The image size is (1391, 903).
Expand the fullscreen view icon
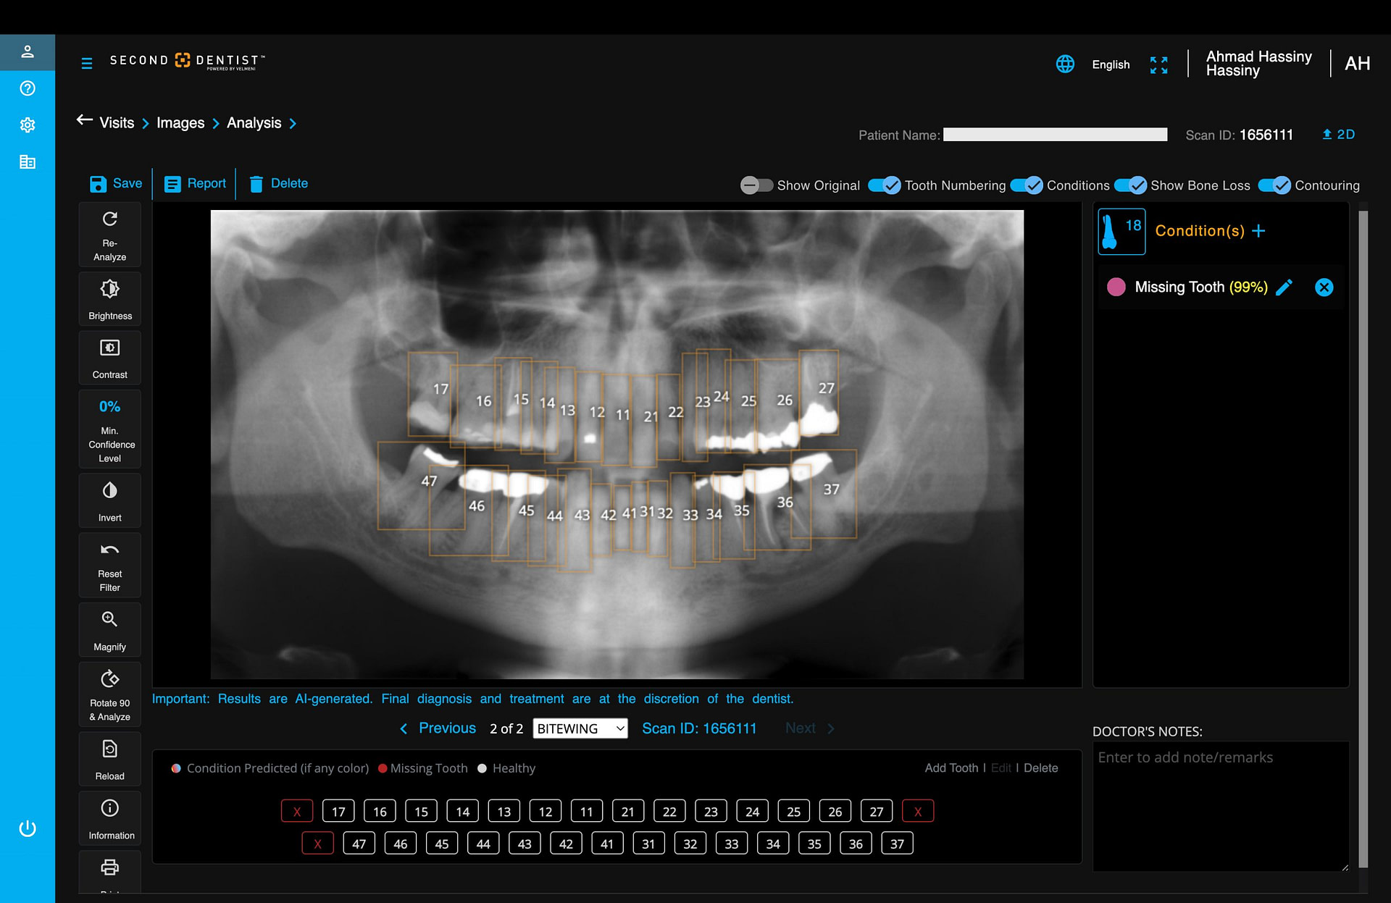coord(1158,64)
